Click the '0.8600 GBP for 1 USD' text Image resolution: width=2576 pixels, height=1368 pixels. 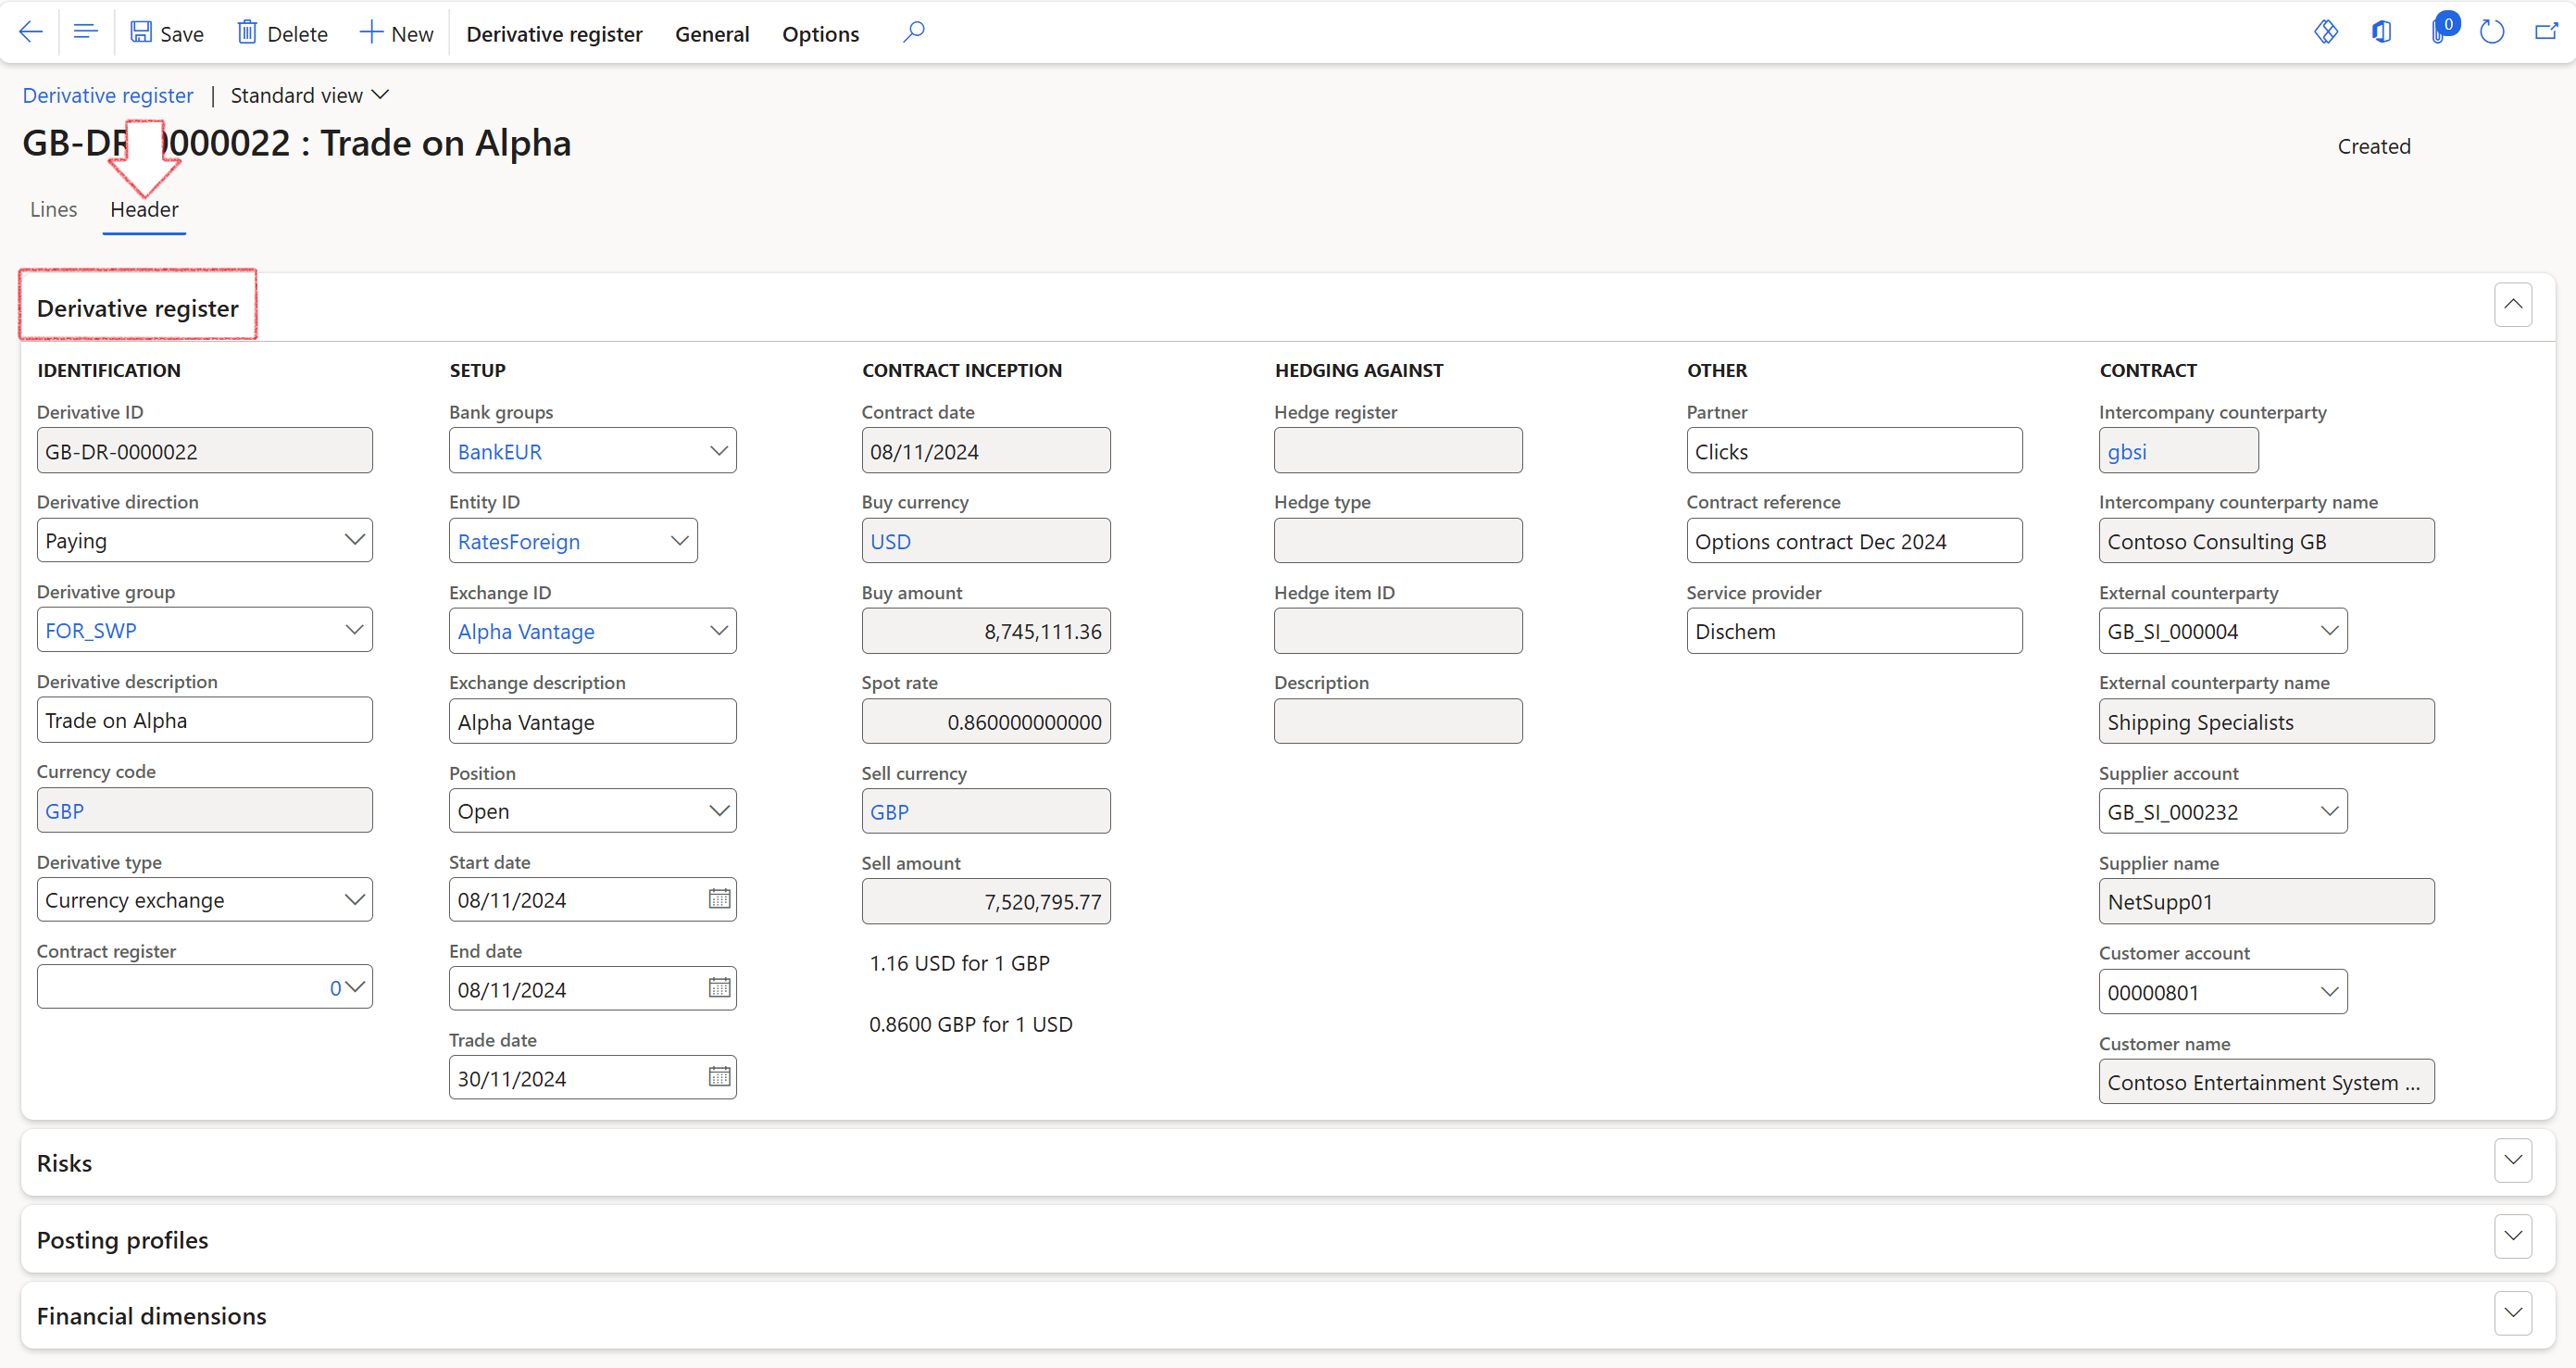tap(970, 1024)
